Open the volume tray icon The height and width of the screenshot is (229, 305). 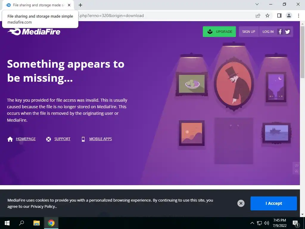pyautogui.click(x=267, y=223)
